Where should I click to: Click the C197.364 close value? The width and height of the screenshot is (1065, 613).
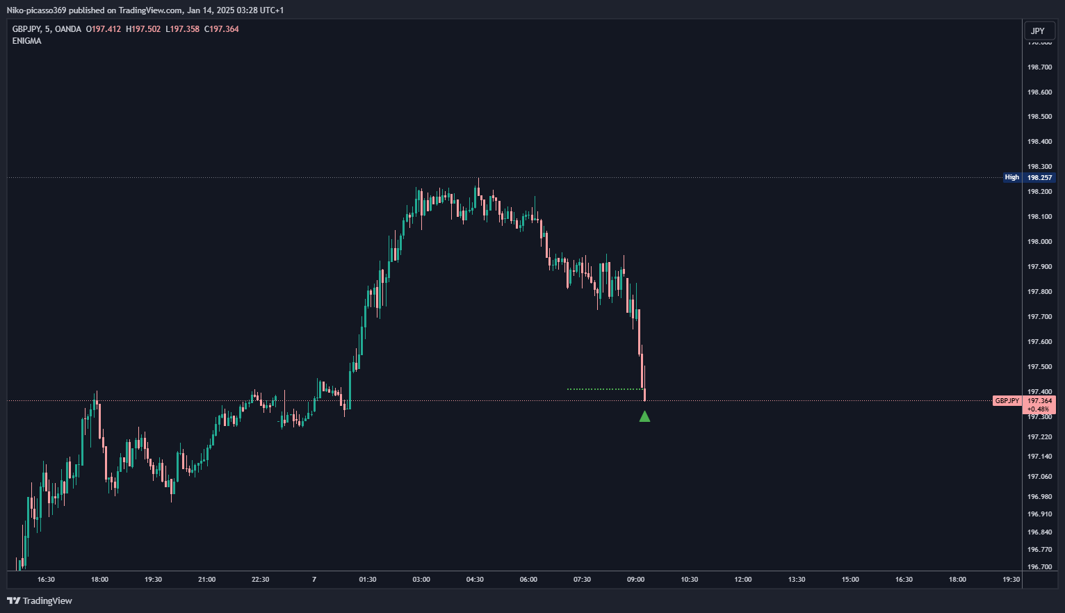click(222, 29)
